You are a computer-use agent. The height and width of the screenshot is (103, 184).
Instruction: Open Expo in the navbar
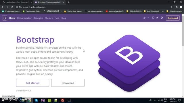pos(57,18)
